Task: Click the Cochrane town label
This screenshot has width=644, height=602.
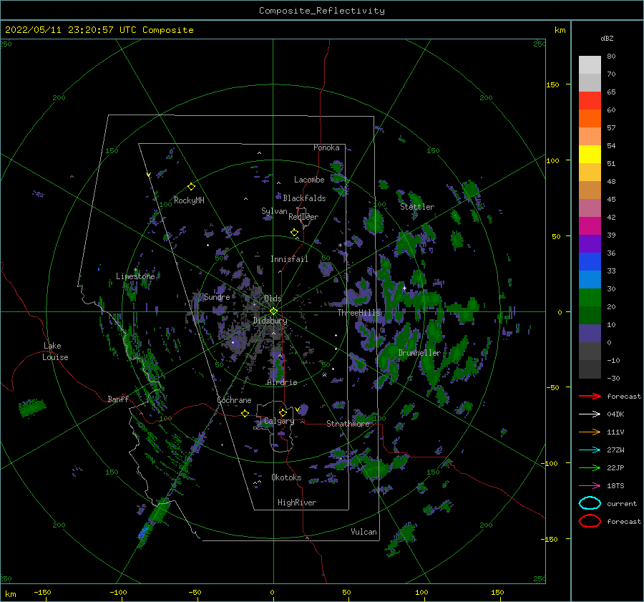Action: pyautogui.click(x=234, y=400)
